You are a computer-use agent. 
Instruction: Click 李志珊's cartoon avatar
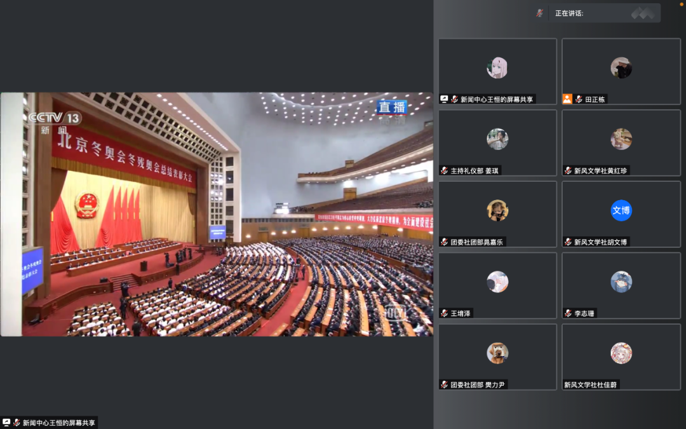[x=621, y=282]
